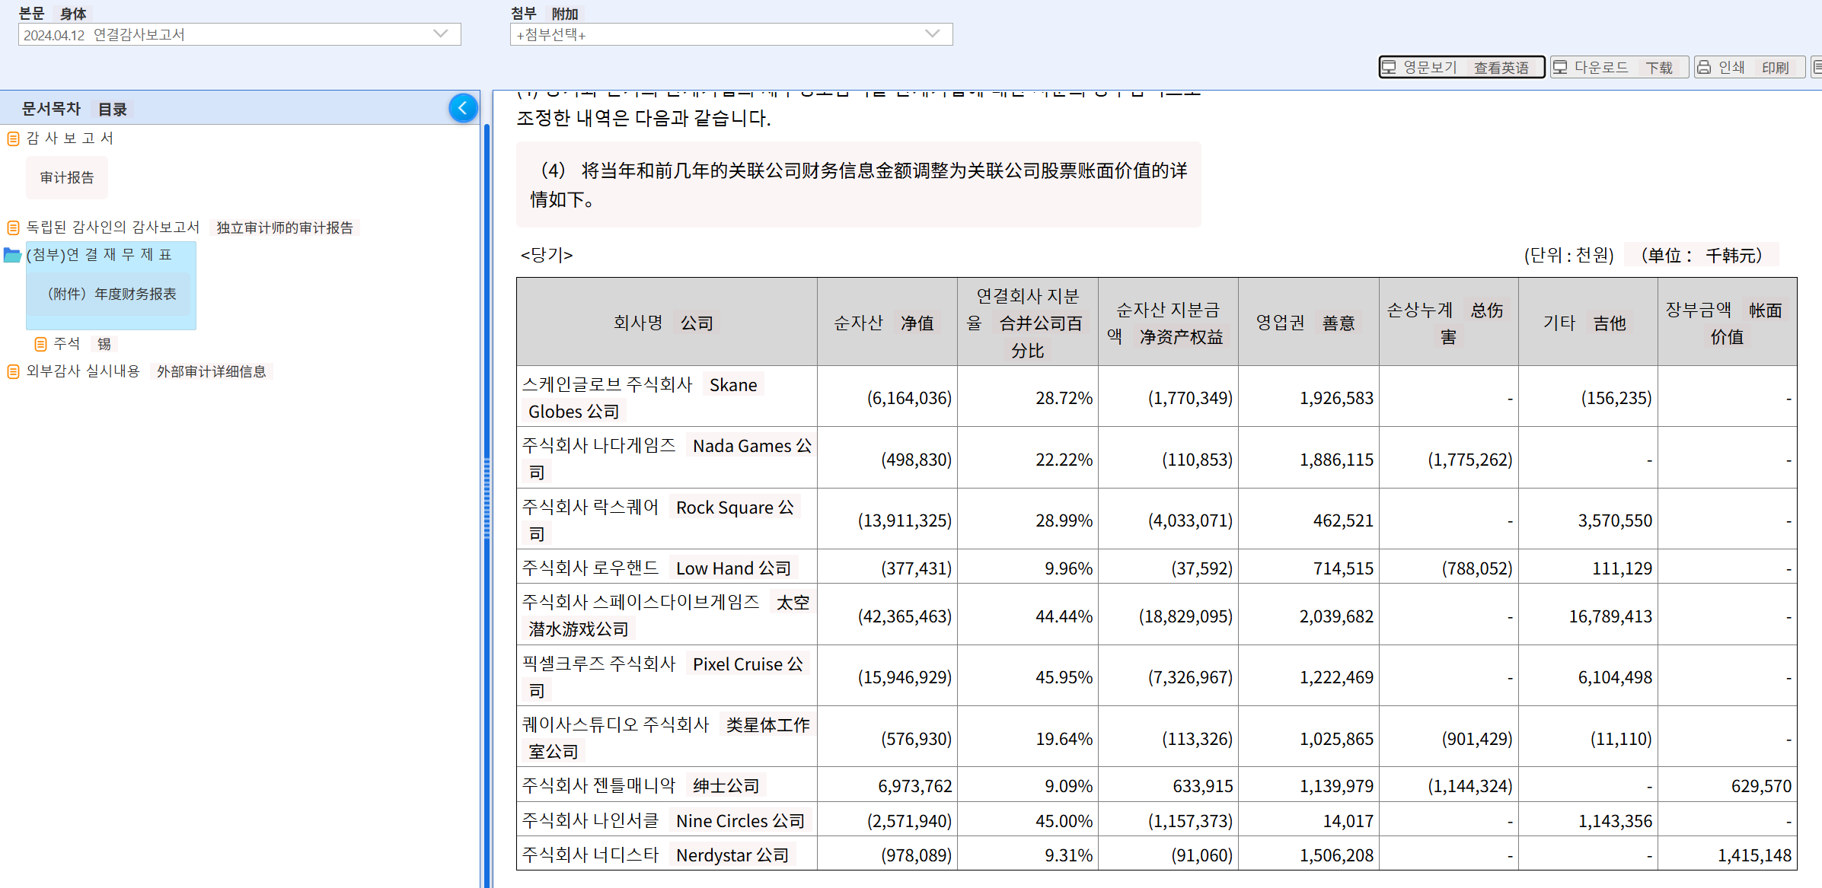Click the 3,570,550 other value

(1615, 520)
